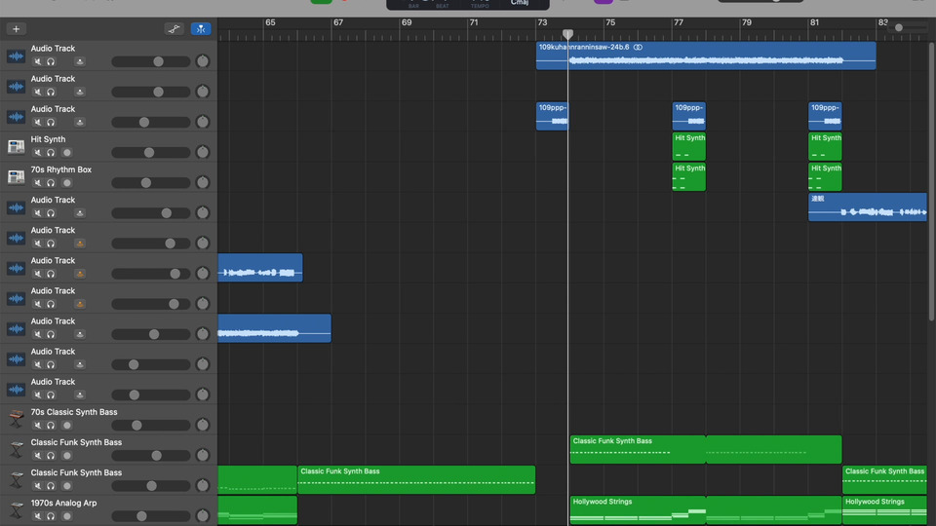Image resolution: width=936 pixels, height=526 pixels.
Task: Mute the 1970s Analog Arp track
Action: 38,516
